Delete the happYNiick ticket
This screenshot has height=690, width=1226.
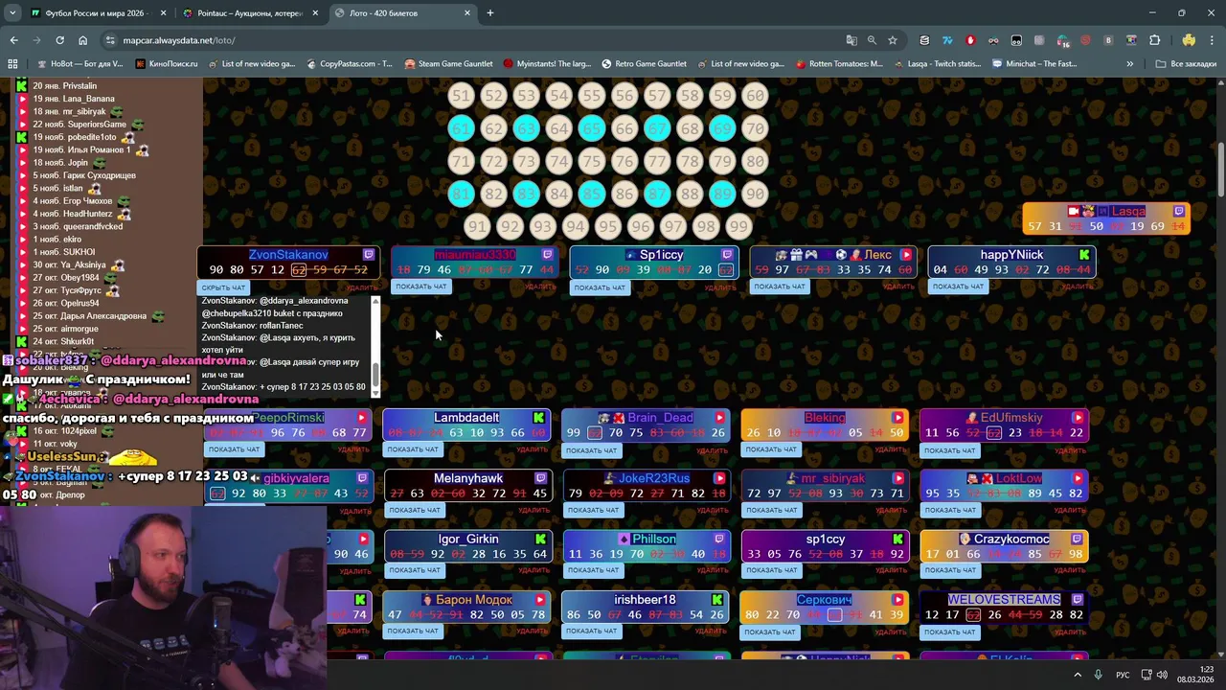click(1078, 287)
